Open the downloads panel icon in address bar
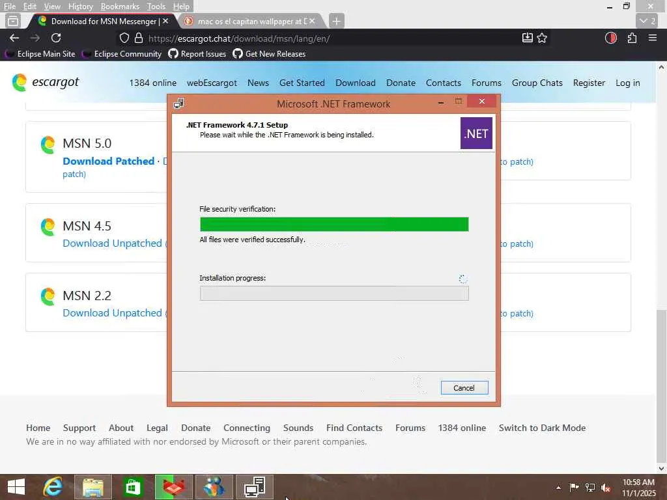Screen dimensions: 667x500 coord(528,38)
